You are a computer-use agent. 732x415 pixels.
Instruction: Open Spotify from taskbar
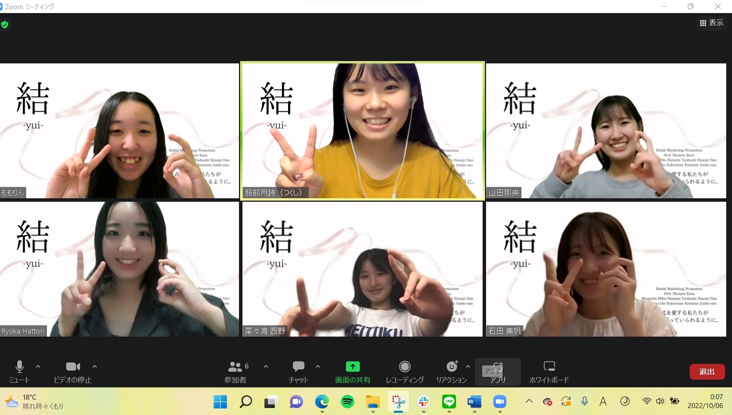347,402
